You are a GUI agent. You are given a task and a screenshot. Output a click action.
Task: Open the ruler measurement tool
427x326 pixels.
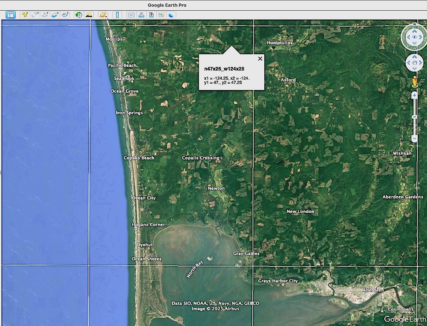117,15
